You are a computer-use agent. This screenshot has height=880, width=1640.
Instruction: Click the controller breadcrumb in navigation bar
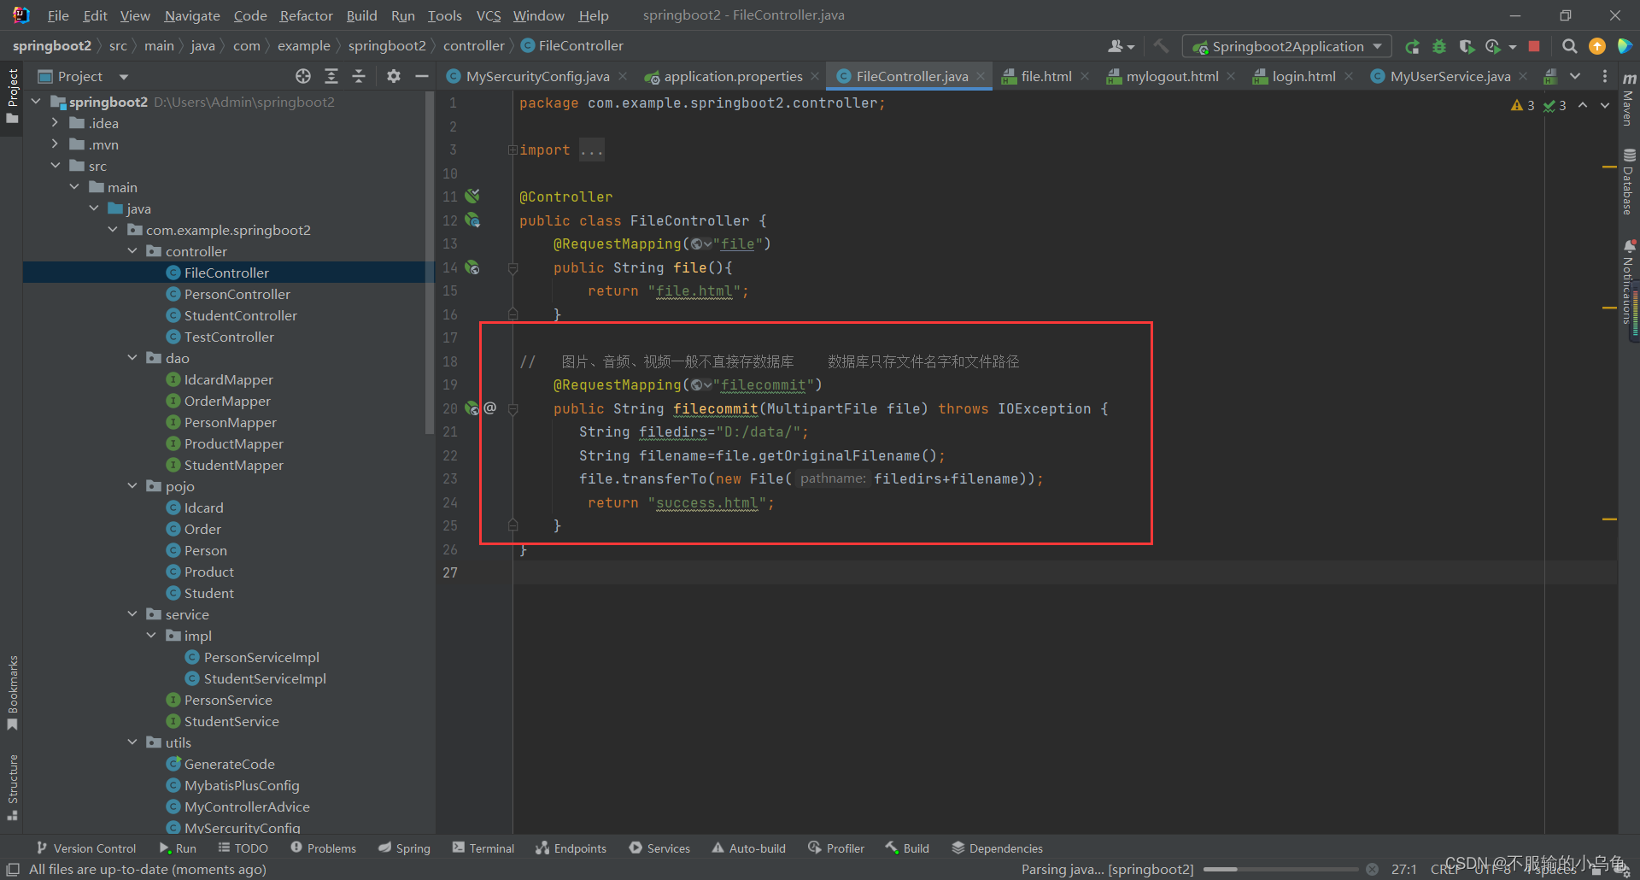click(x=473, y=46)
